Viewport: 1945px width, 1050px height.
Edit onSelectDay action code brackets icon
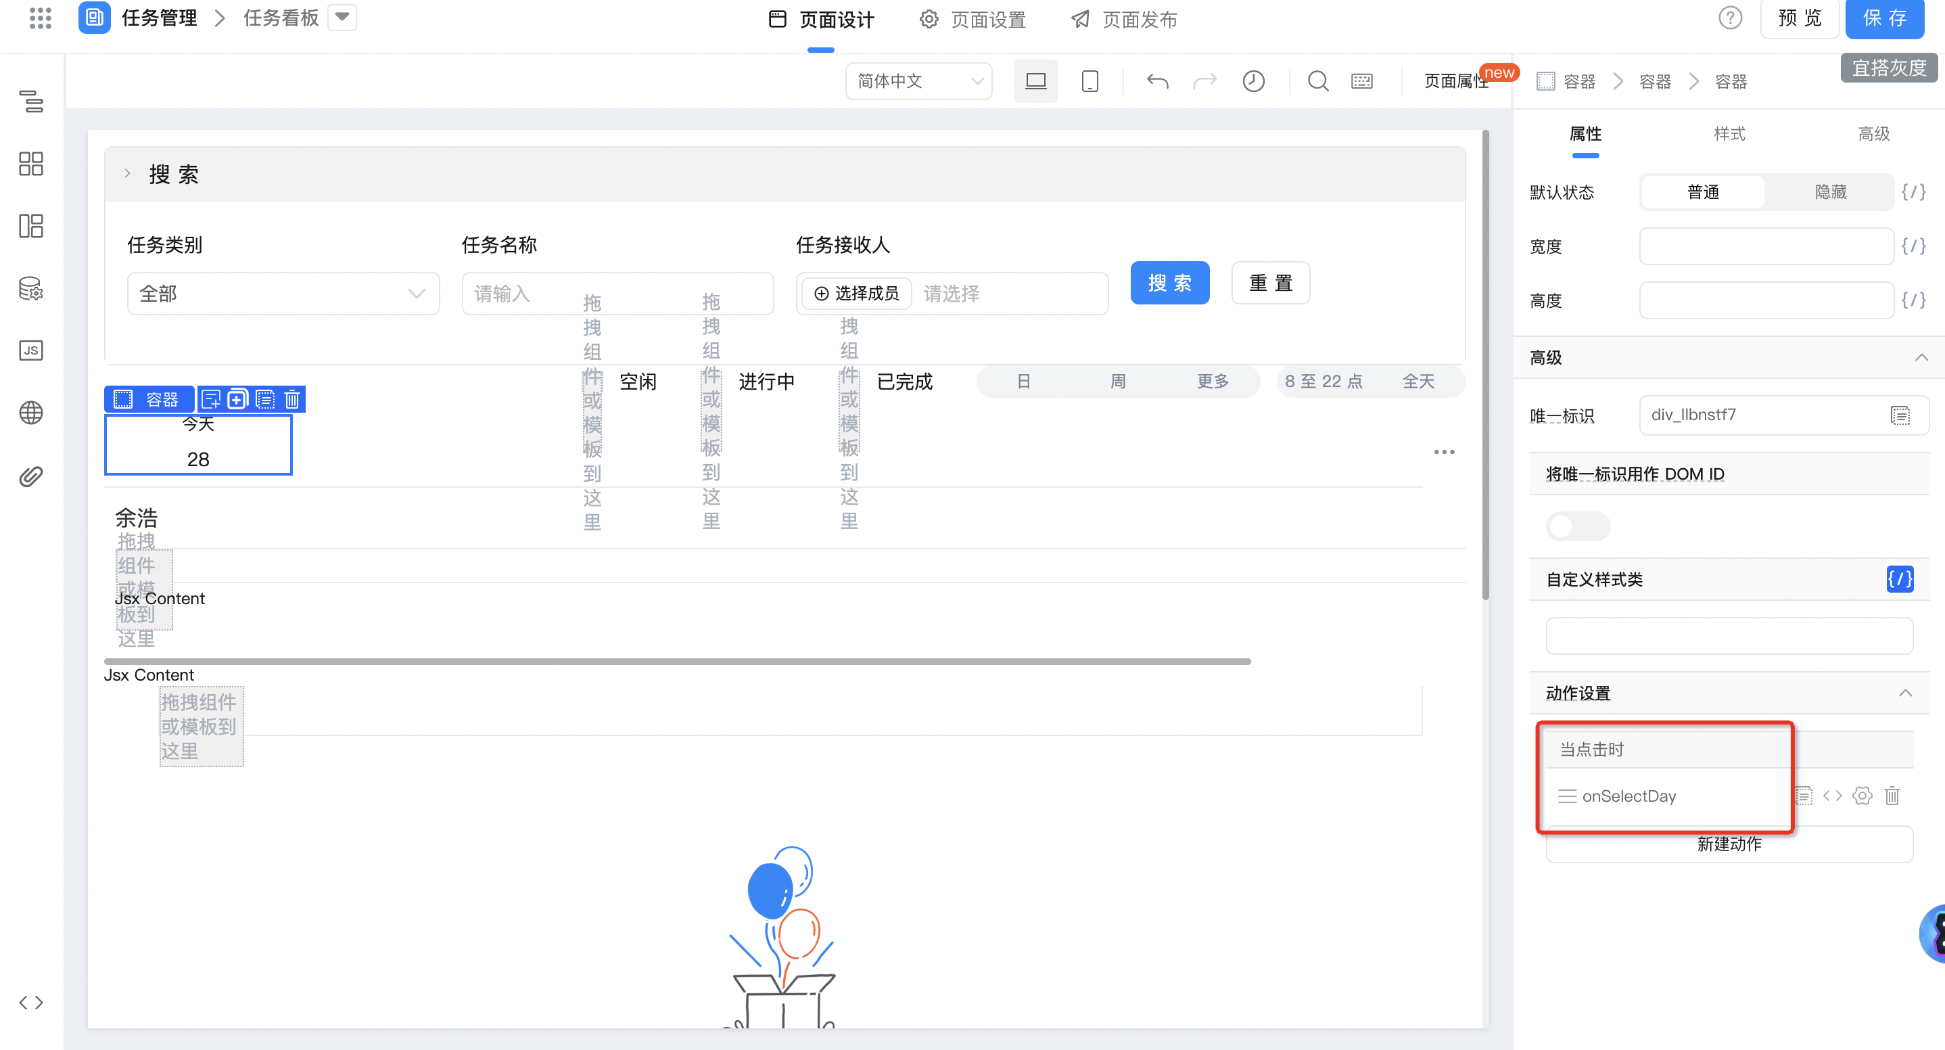(1833, 796)
